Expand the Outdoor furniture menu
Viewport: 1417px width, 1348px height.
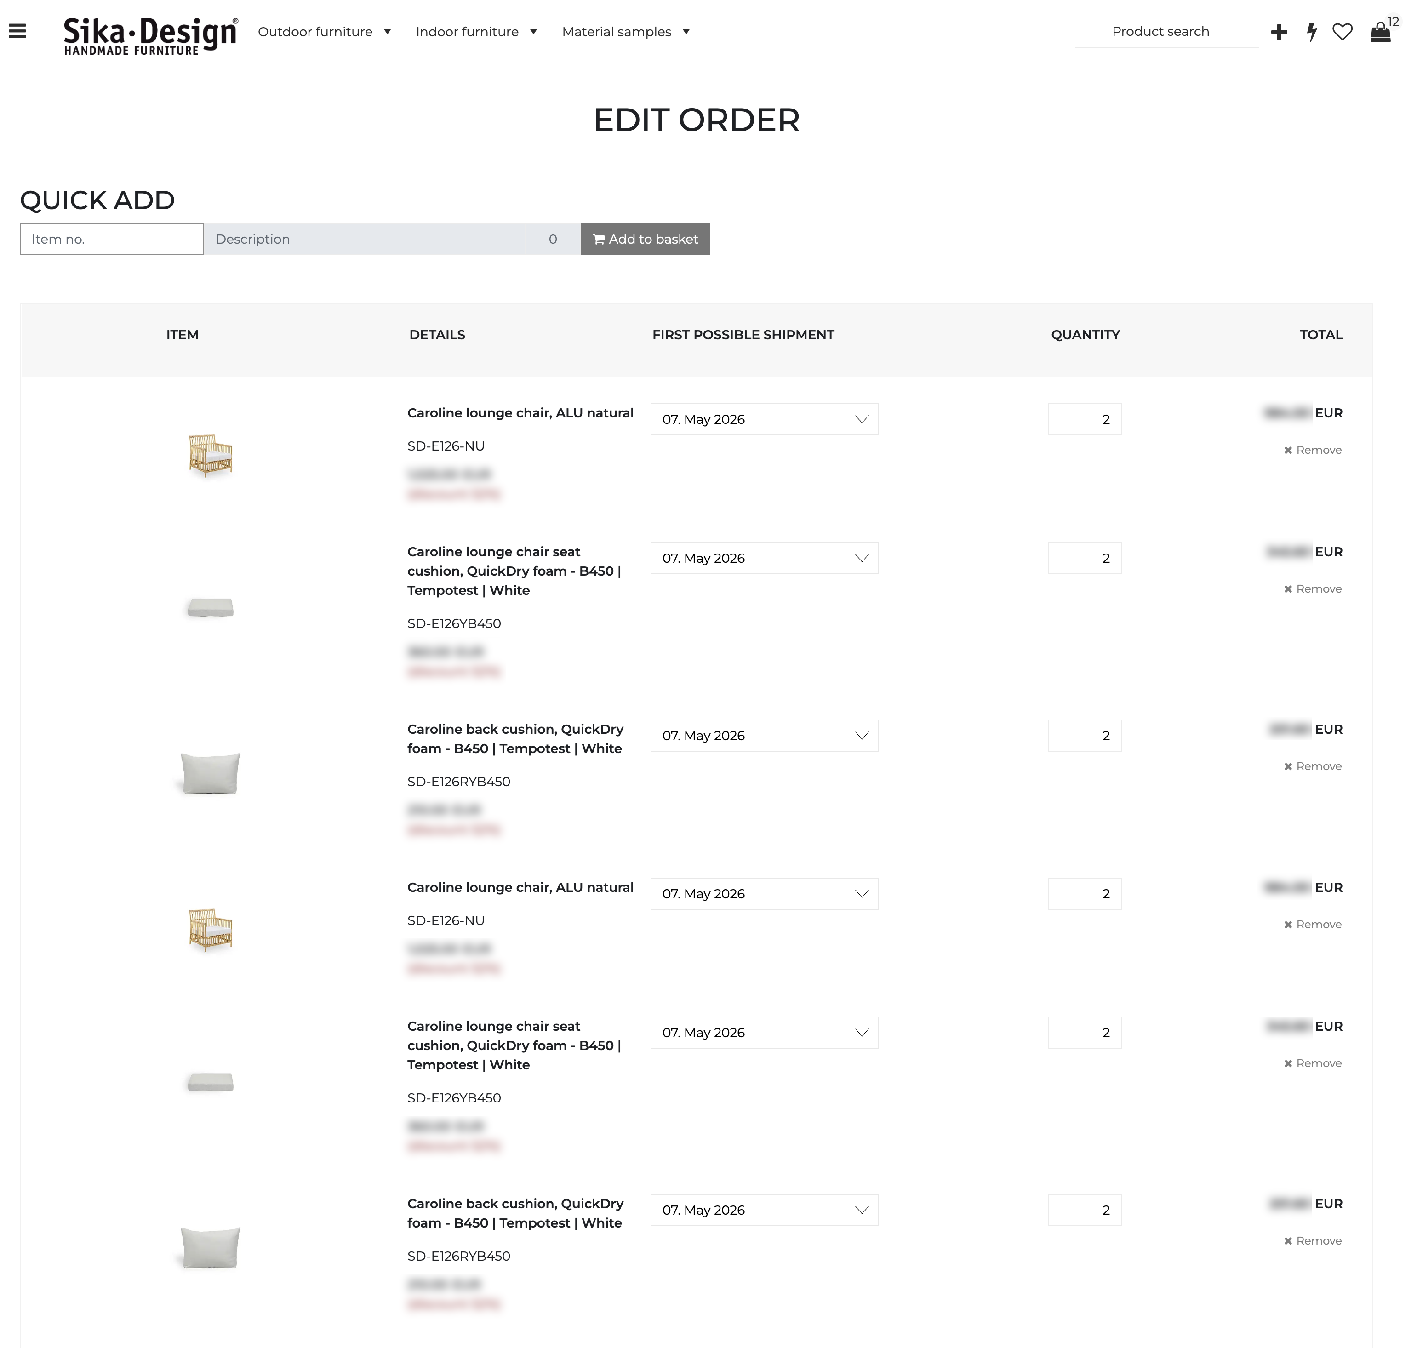[324, 32]
